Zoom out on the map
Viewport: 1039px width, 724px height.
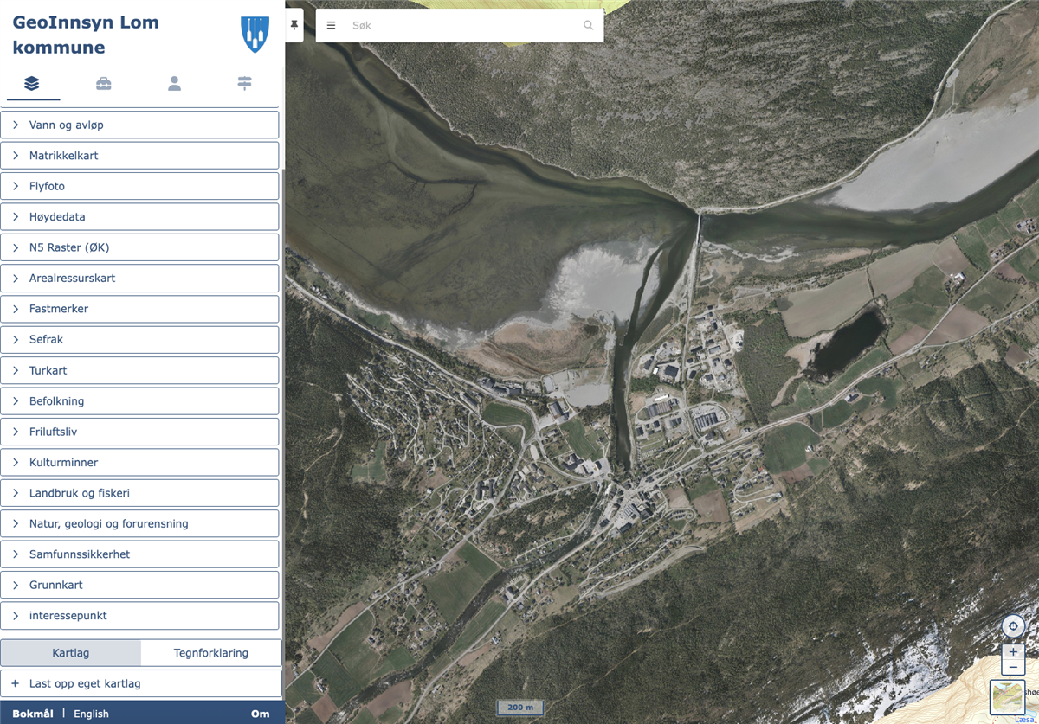tap(1013, 668)
